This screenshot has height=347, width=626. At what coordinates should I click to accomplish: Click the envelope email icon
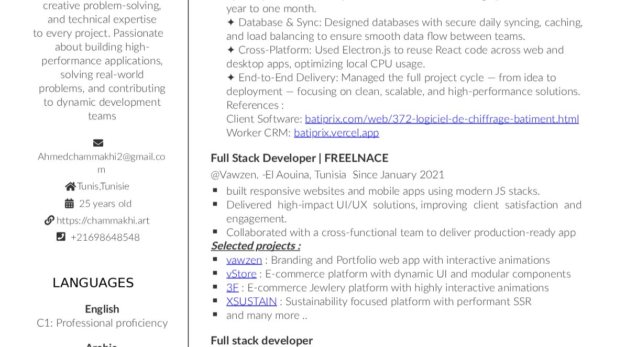(98, 143)
